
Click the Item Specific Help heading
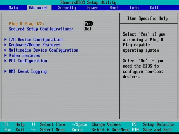[x=147, y=18]
